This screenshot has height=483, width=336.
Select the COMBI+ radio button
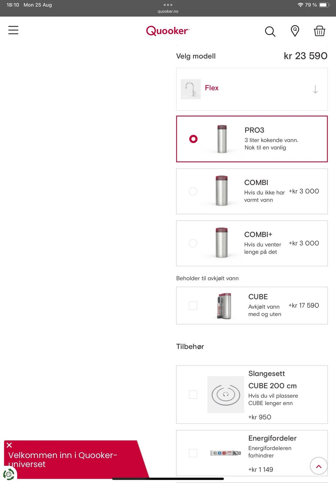193,243
